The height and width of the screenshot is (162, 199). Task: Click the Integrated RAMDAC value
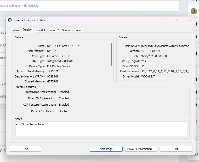click(x=60, y=61)
